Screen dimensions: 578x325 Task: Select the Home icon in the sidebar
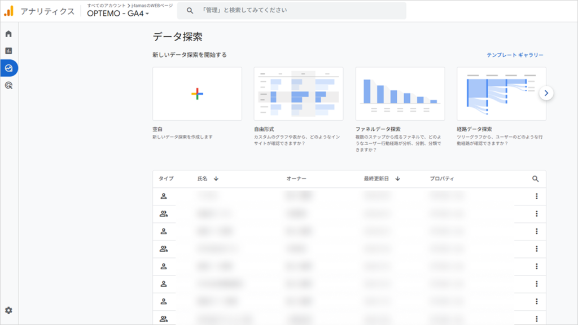click(x=8, y=34)
